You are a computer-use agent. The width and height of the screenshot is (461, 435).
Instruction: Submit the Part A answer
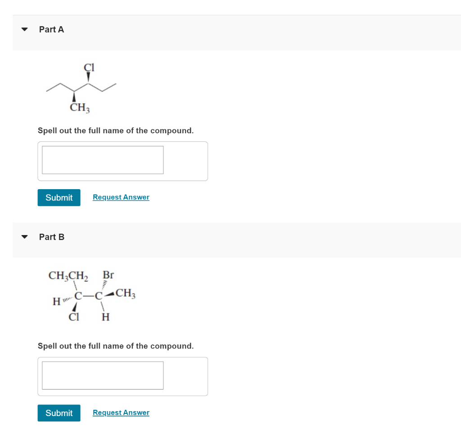click(59, 197)
